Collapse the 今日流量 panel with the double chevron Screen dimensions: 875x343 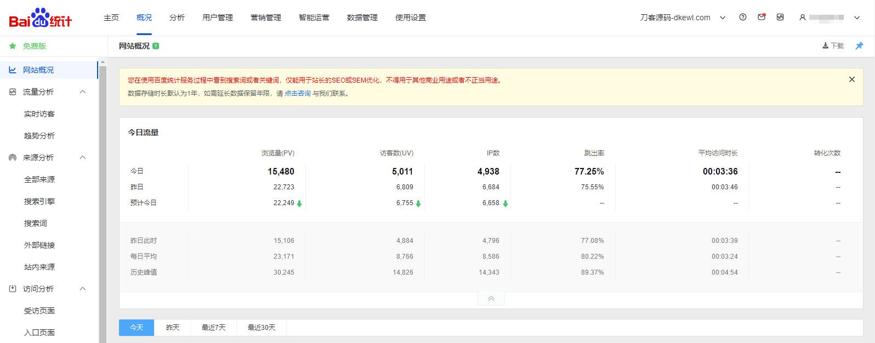pyautogui.click(x=491, y=299)
